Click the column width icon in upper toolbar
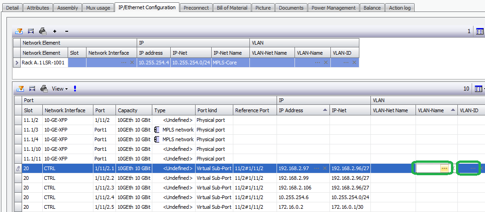Viewport: 485px width, 212px height. click(31, 31)
